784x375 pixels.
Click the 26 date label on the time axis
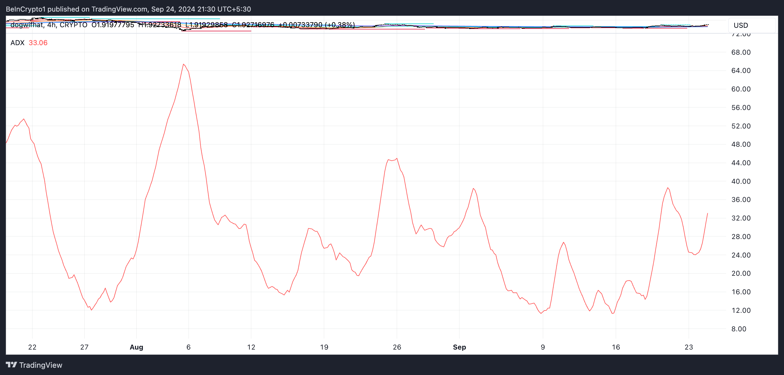pos(397,347)
